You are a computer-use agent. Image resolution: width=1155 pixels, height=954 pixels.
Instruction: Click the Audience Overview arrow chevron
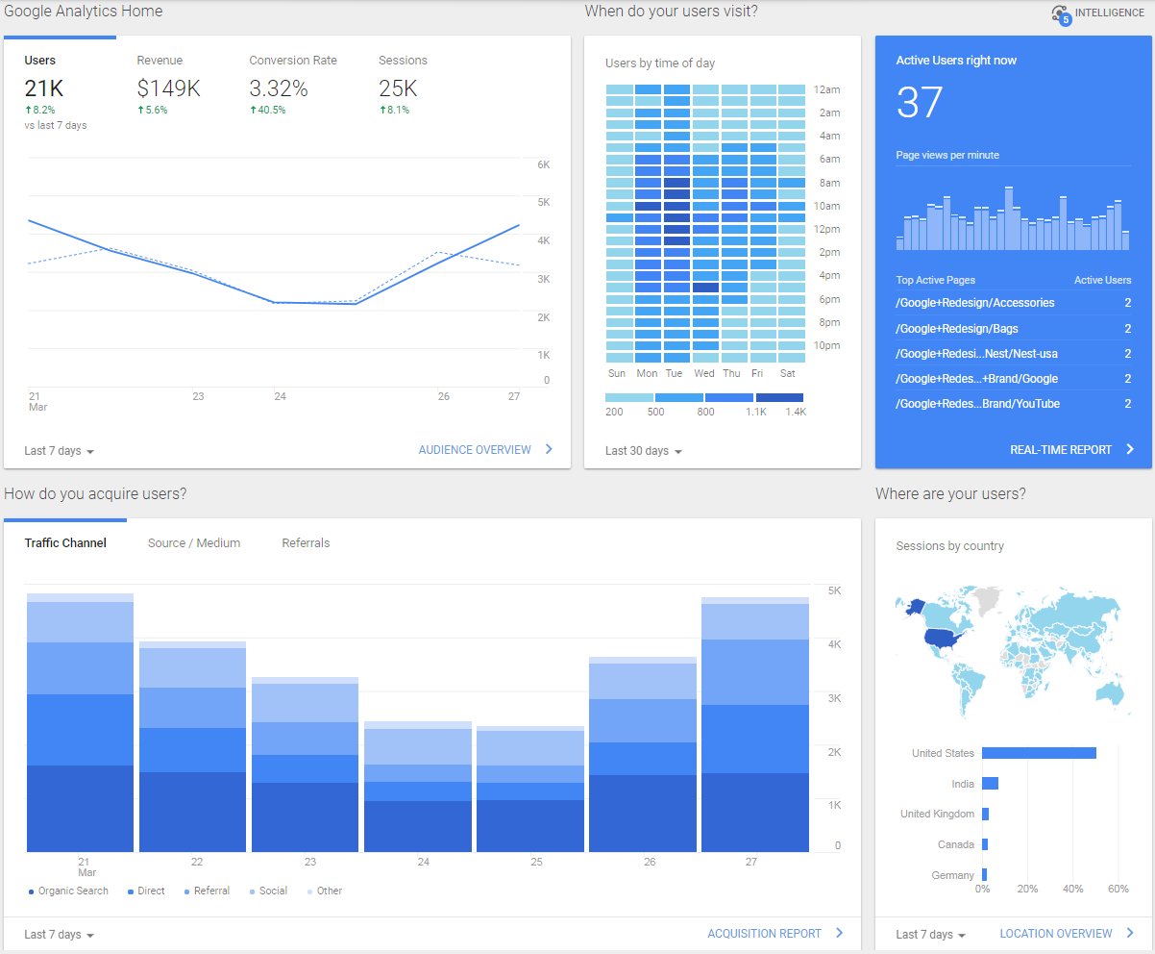pyautogui.click(x=549, y=449)
